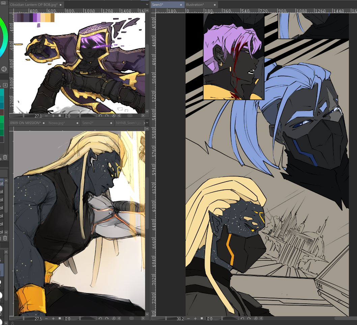
Task: Zoom in on Obsidian Lantern canvas
Action: [53, 116]
